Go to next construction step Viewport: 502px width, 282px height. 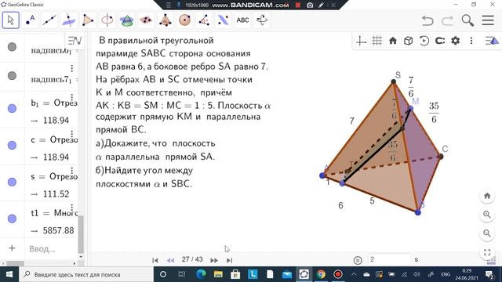(214, 260)
